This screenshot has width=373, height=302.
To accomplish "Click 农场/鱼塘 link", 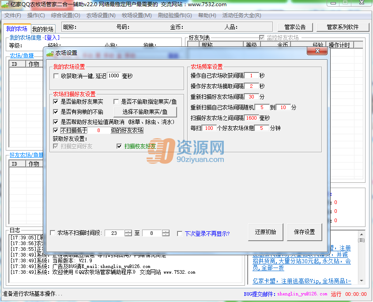I will click(22, 56).
